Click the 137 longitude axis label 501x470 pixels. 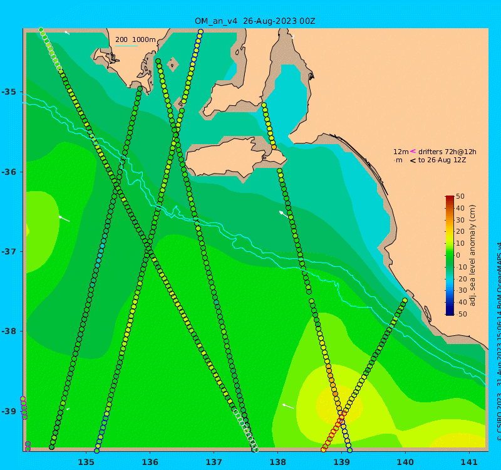[214, 462]
